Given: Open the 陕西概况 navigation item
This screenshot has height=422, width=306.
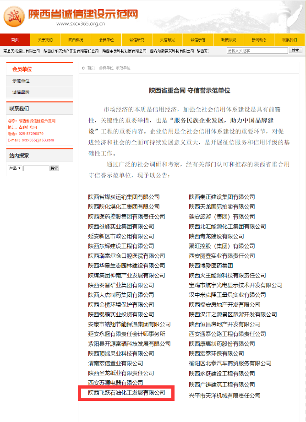Looking at the screenshot, I should pos(76,40).
